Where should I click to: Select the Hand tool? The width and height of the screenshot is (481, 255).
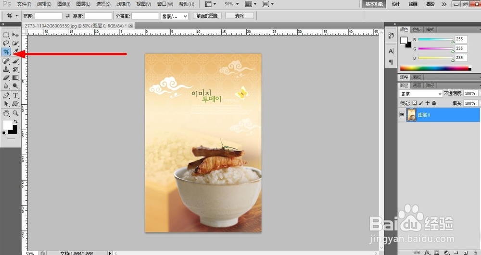coord(6,113)
